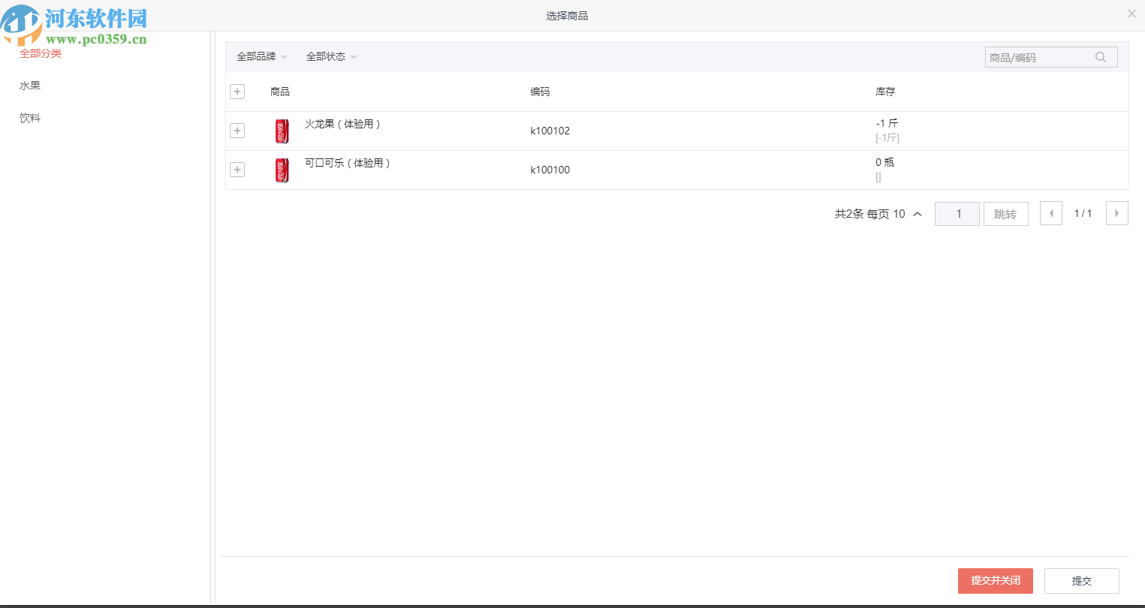Close the 选择商品 dialog
The width and height of the screenshot is (1145, 608).
[1131, 14]
